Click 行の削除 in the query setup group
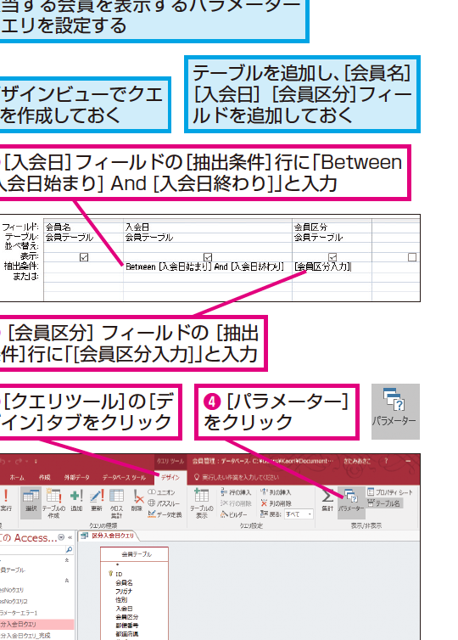The width and height of the screenshot is (458, 640). (x=236, y=503)
